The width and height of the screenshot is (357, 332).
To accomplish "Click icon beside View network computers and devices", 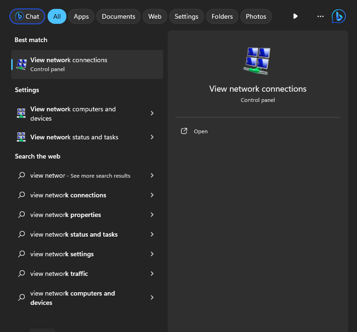I will [x=21, y=113].
